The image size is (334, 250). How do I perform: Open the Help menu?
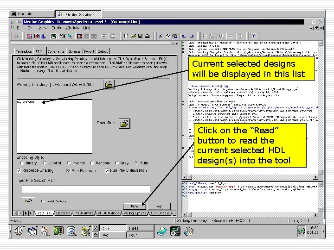(86, 28)
